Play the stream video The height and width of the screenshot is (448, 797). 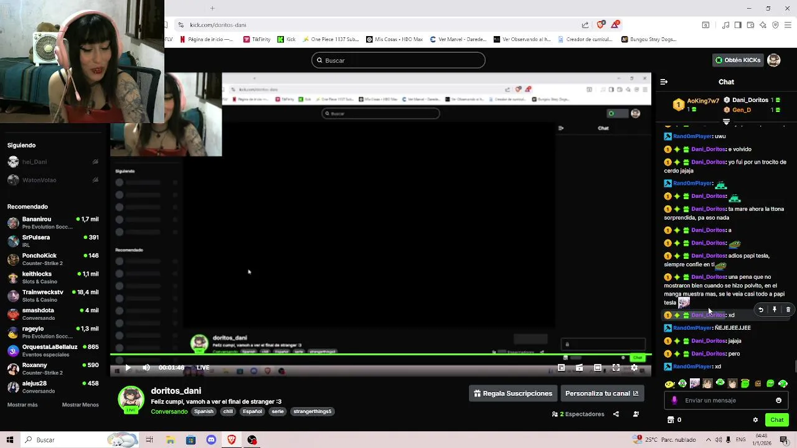[128, 368]
